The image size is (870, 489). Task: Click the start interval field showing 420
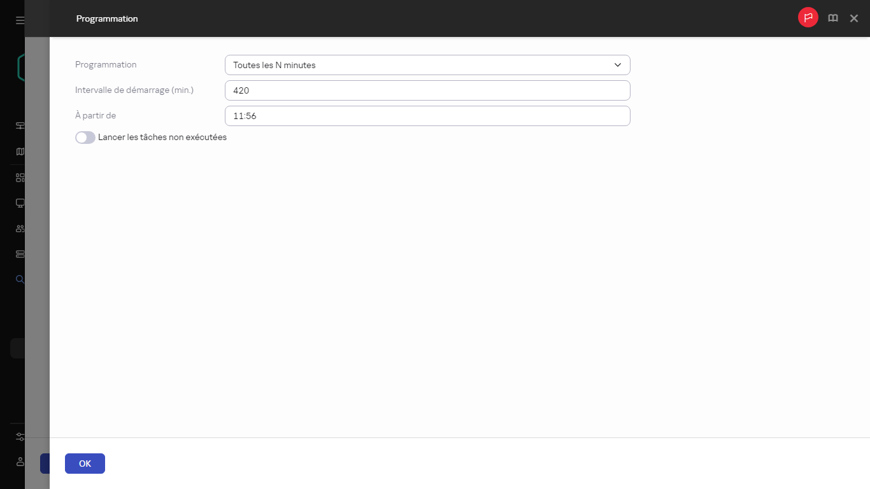pos(427,90)
